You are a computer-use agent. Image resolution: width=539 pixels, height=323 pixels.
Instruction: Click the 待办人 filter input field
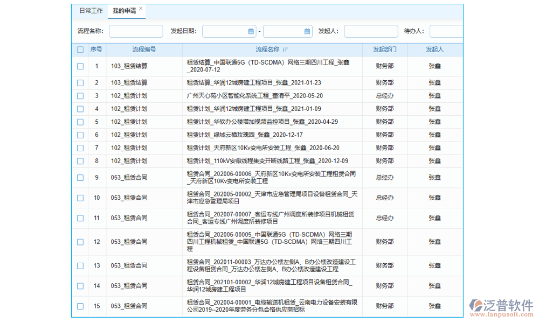[446, 31]
